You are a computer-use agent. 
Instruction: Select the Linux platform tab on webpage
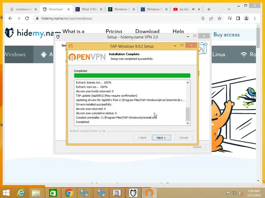[219, 54]
